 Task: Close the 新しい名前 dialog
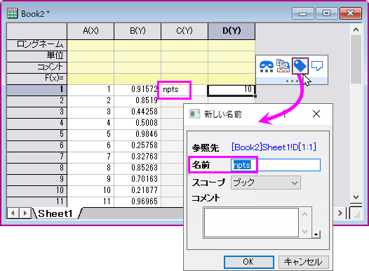click(x=316, y=114)
